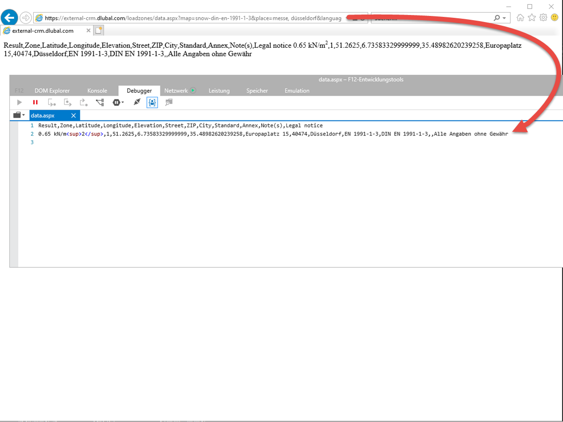Click the Break on new worker icon
This screenshot has width=563, height=422.
(99, 102)
